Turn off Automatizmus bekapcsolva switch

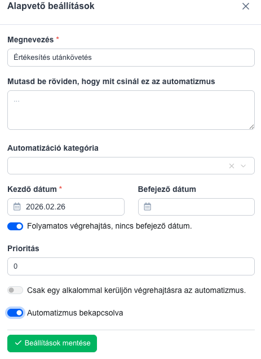point(15,313)
